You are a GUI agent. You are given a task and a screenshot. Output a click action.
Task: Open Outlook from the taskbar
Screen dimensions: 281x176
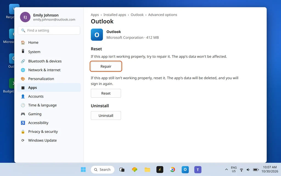pyautogui.click(x=185, y=169)
